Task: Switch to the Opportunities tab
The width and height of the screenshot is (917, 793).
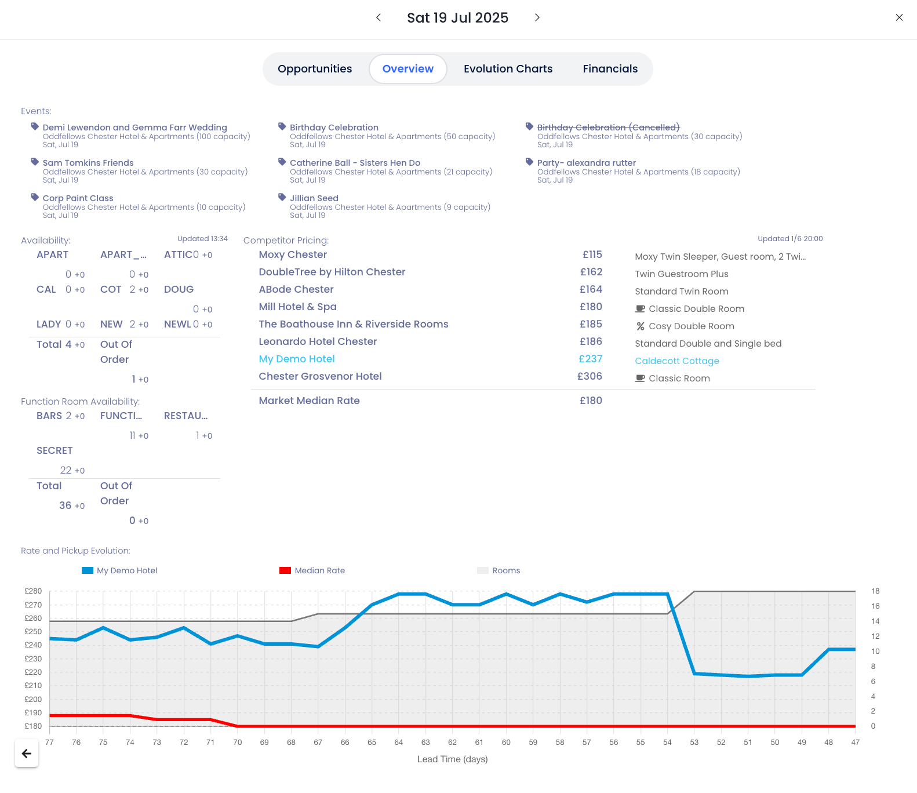Action: tap(315, 69)
